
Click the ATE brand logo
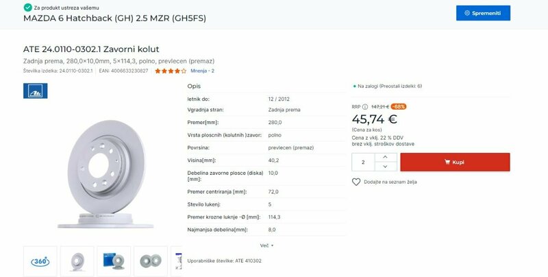click(35, 91)
